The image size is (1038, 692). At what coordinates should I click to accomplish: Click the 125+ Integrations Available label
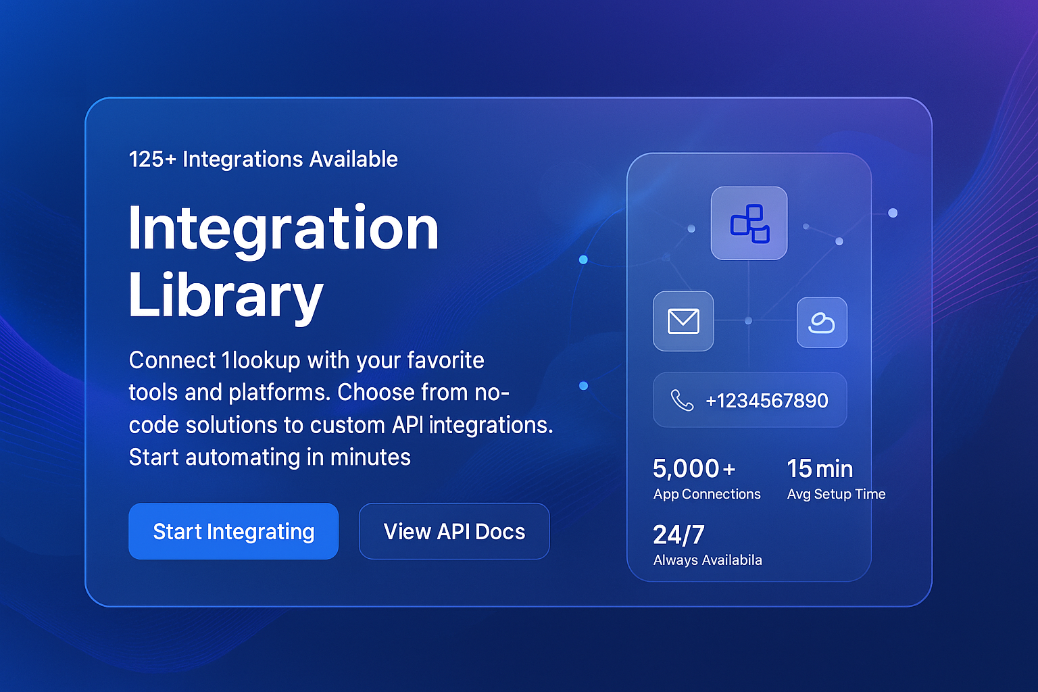[x=263, y=159]
